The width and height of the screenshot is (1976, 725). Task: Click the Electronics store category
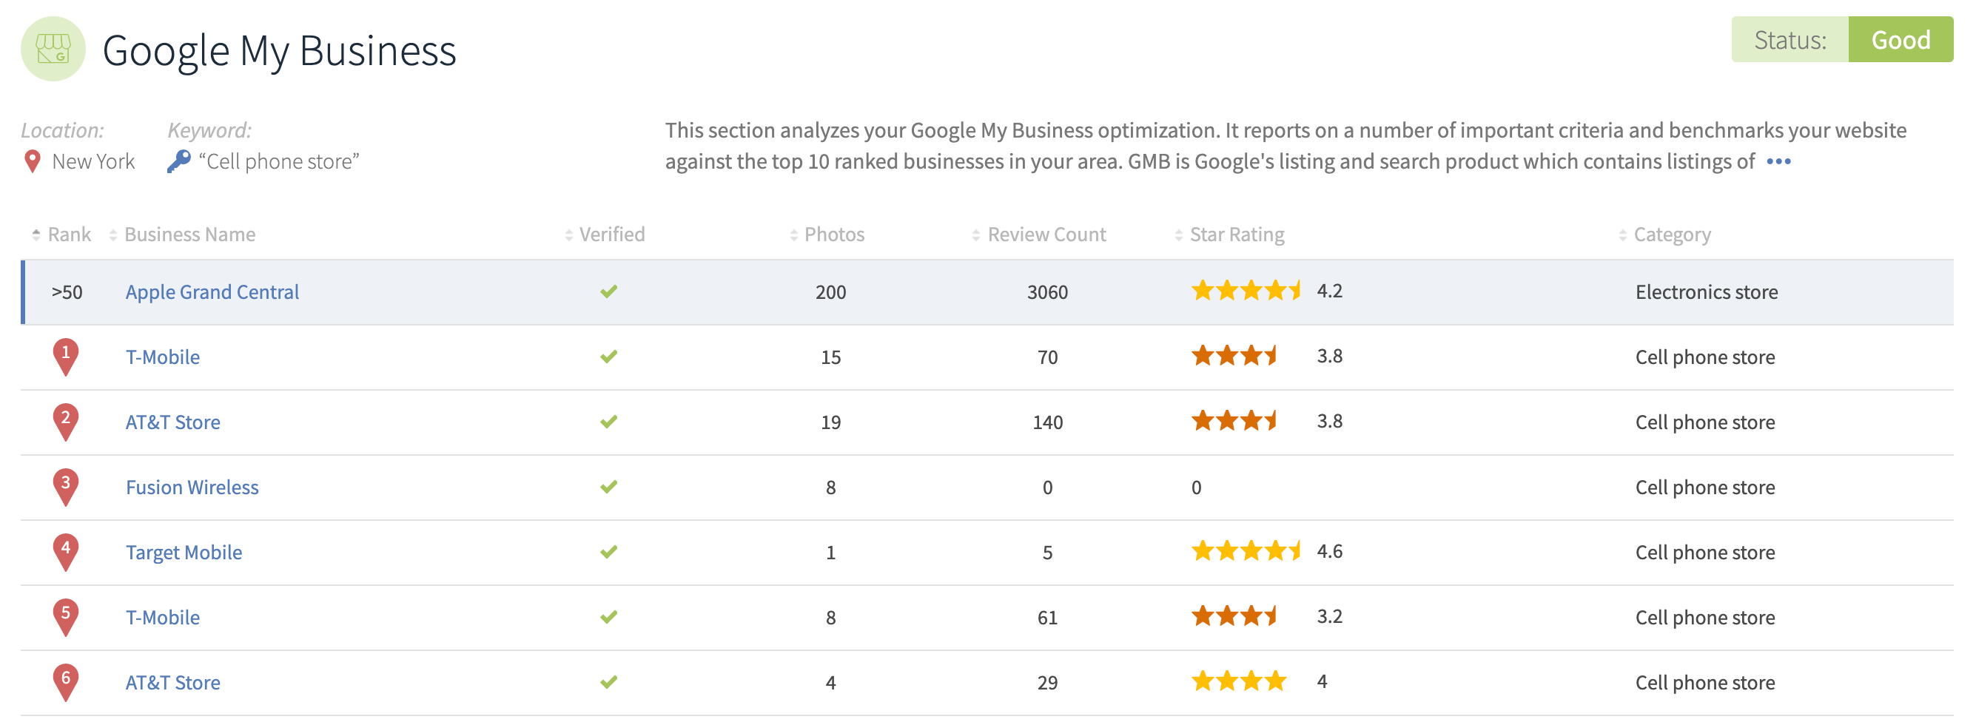(1706, 292)
